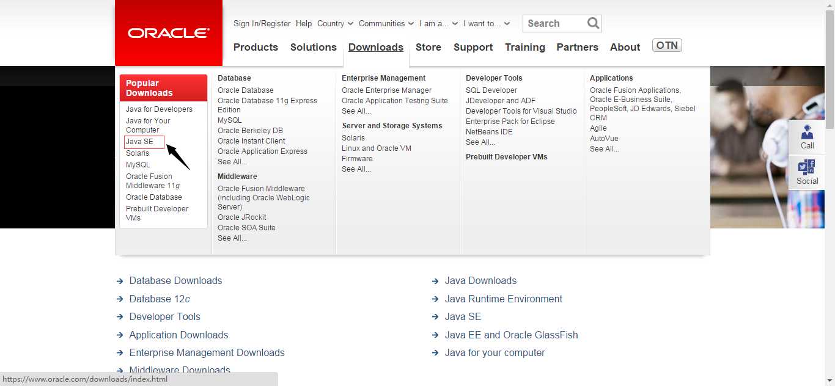Click Solaris in Popular Downloads
Image resolution: width=835 pixels, height=386 pixels.
138,153
